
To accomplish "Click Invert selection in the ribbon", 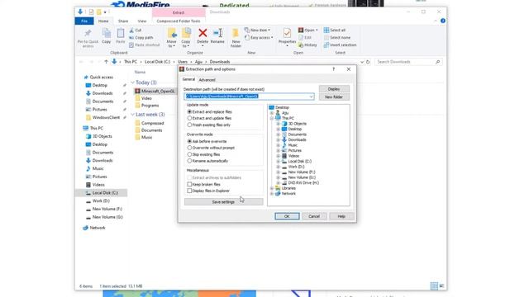I will (340, 45).
